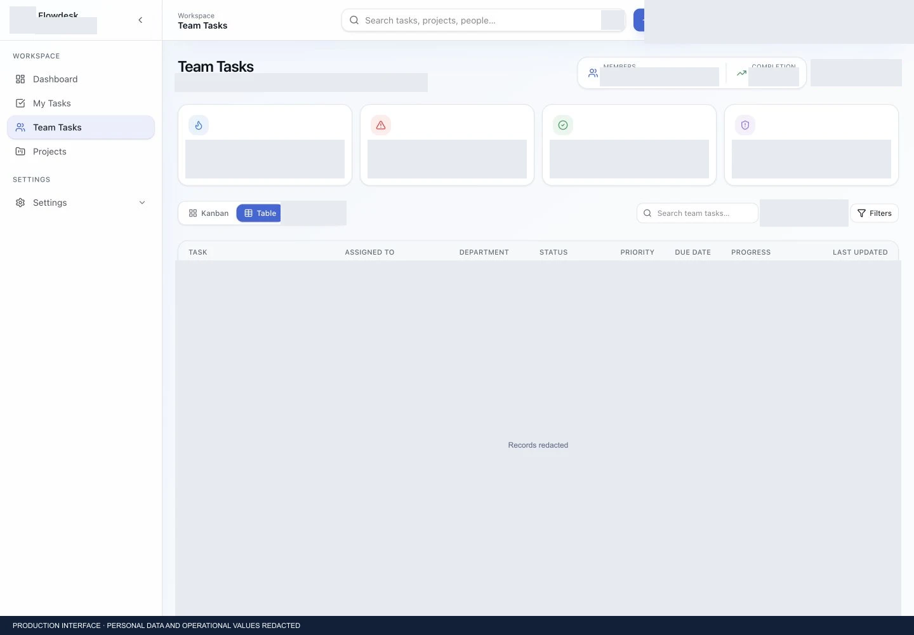
Task: Click the green check circle card icon
Action: point(563,125)
